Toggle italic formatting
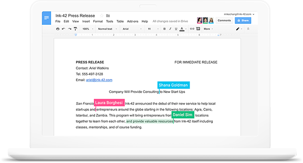Image resolution: width=303 pixels, height=163 pixels. point(170,29)
